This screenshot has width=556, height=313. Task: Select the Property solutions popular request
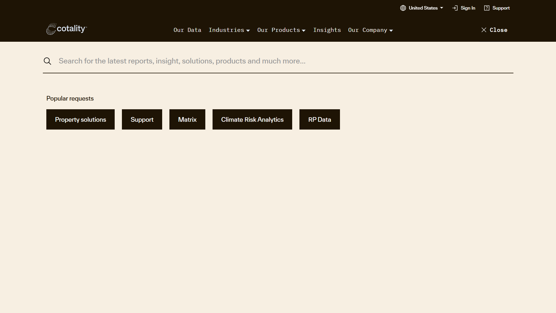80,119
